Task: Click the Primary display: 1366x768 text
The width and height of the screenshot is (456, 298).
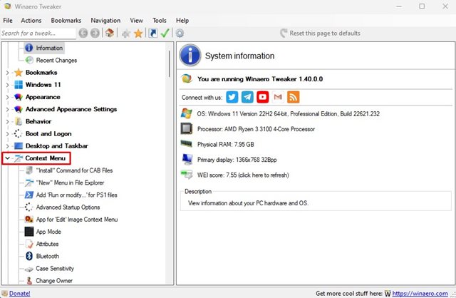Action: click(x=237, y=160)
